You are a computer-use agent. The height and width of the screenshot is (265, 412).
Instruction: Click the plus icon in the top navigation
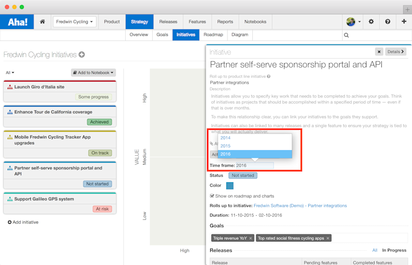[404, 21]
